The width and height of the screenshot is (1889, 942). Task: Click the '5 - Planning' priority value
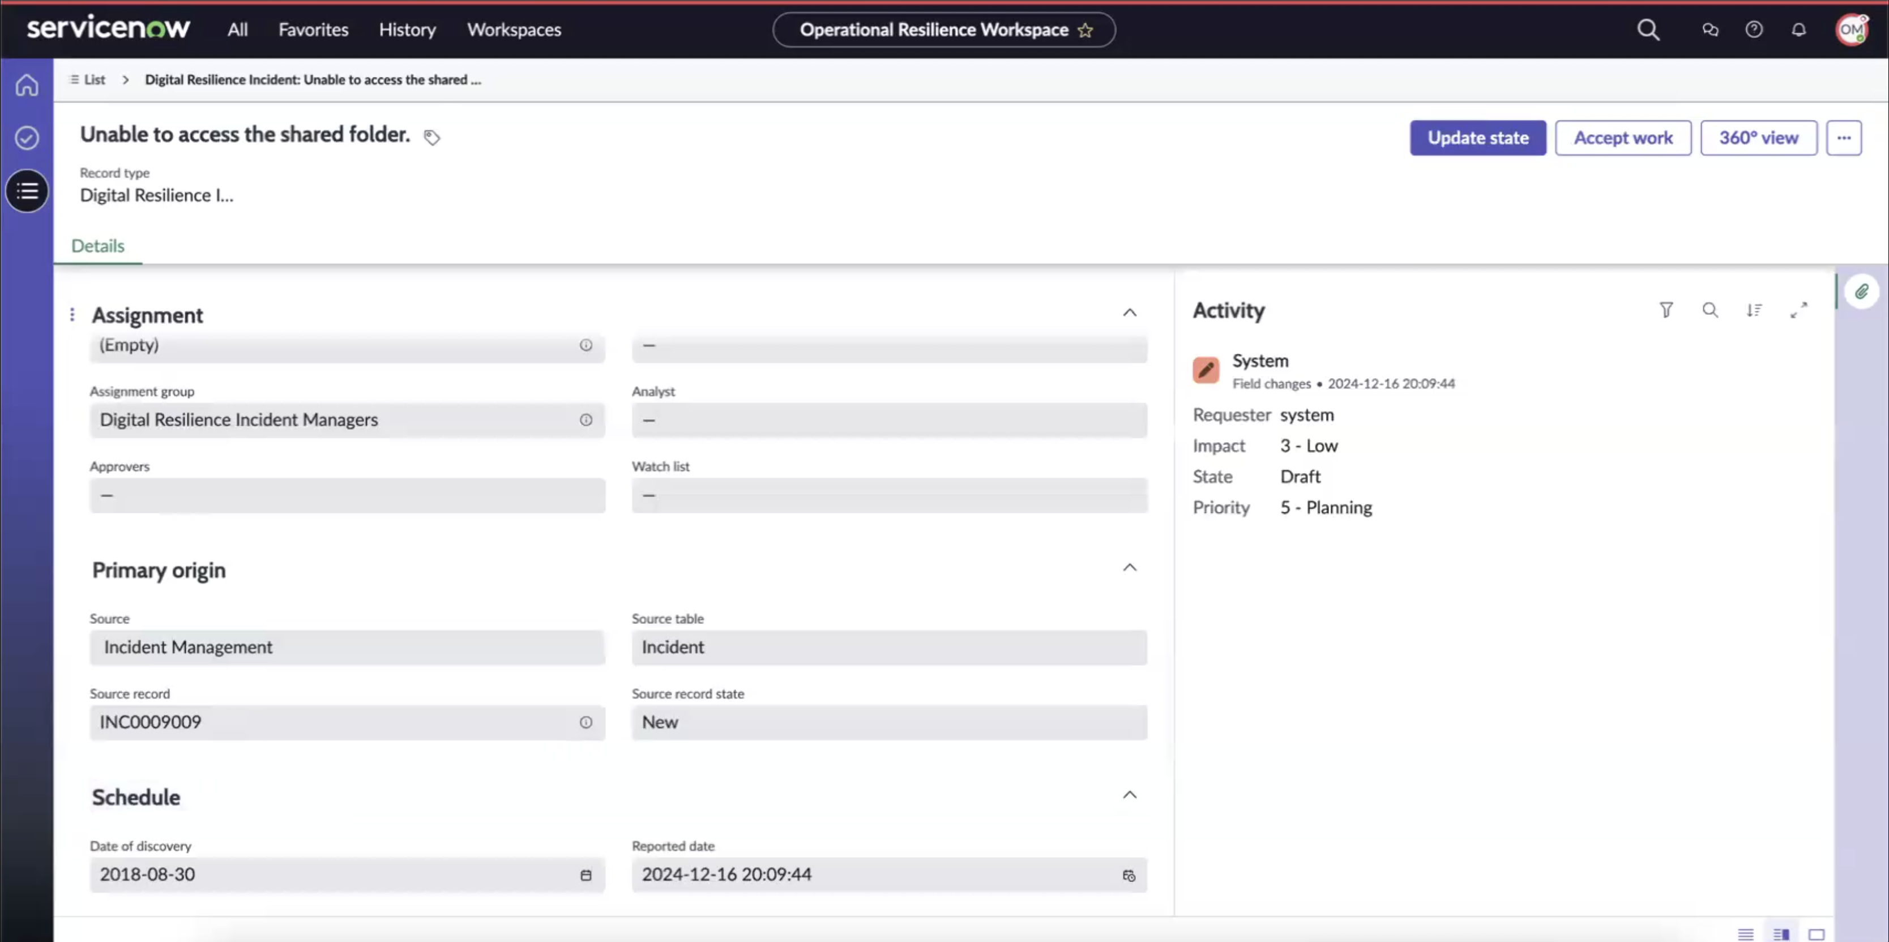[x=1326, y=507]
